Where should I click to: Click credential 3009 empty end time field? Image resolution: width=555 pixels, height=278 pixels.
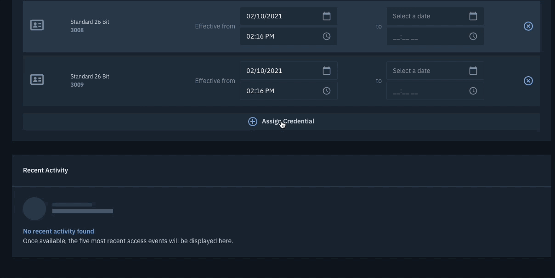coord(435,91)
